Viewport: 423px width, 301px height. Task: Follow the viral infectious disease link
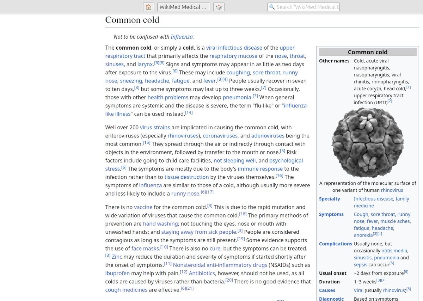click(234, 48)
